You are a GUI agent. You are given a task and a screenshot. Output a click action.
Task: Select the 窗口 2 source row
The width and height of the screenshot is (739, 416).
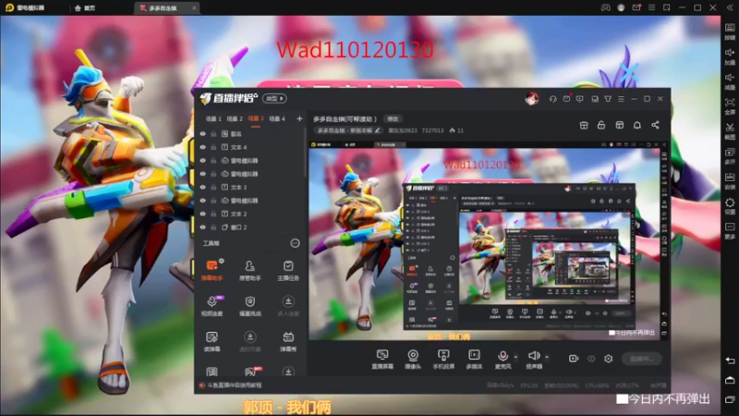click(249, 227)
